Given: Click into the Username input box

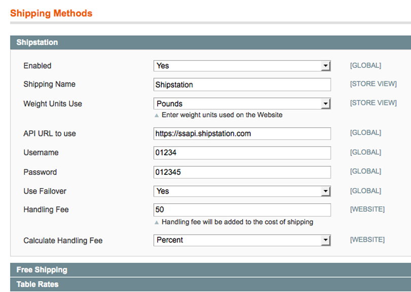Looking at the screenshot, I should [x=242, y=153].
